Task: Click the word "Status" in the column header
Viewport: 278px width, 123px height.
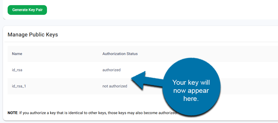Action: pyautogui.click(x=132, y=54)
